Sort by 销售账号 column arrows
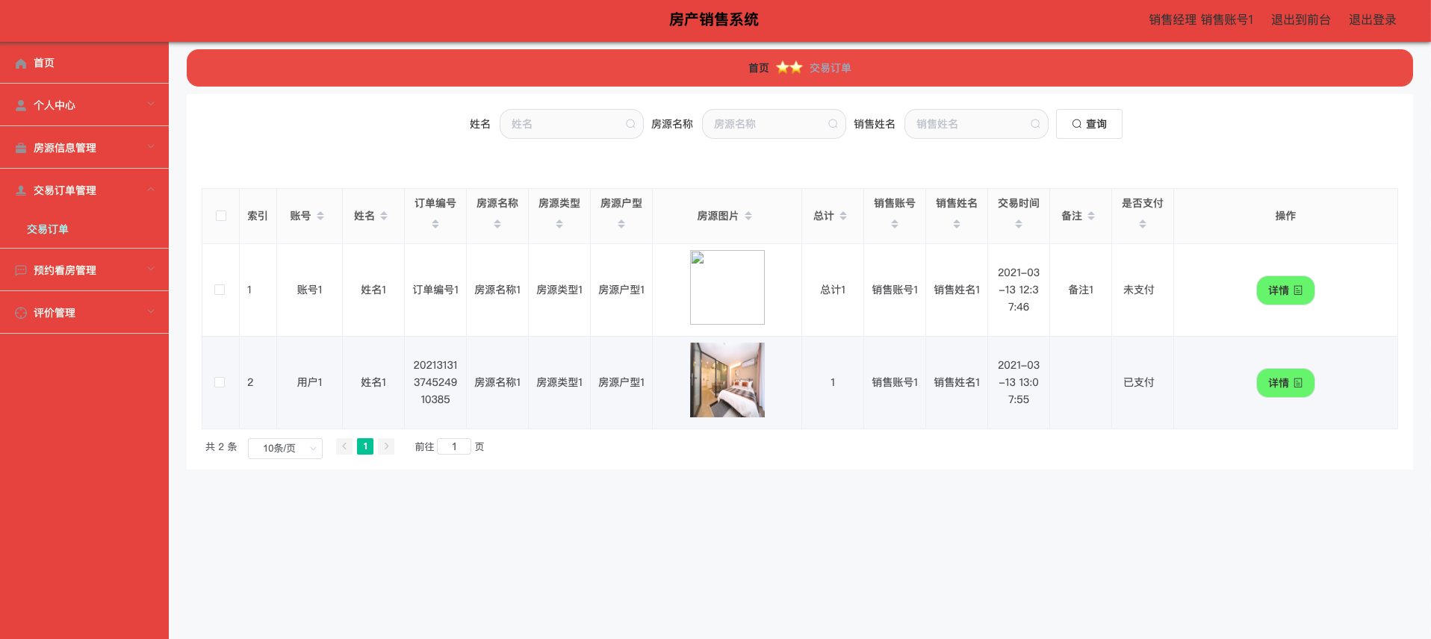Screen dimensions: 1431x639 click(895, 224)
